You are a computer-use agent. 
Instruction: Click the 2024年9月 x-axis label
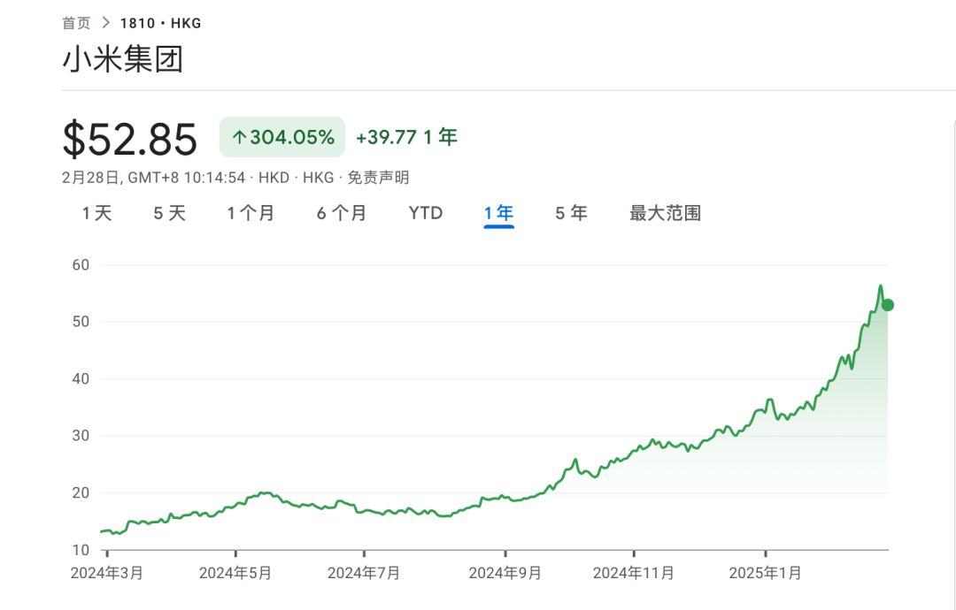tap(505, 573)
